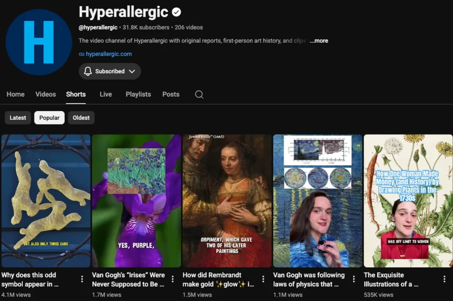This screenshot has height=301, width=453.
Task: Open 'Why does this odd symbol appear in' title
Action: click(30, 279)
